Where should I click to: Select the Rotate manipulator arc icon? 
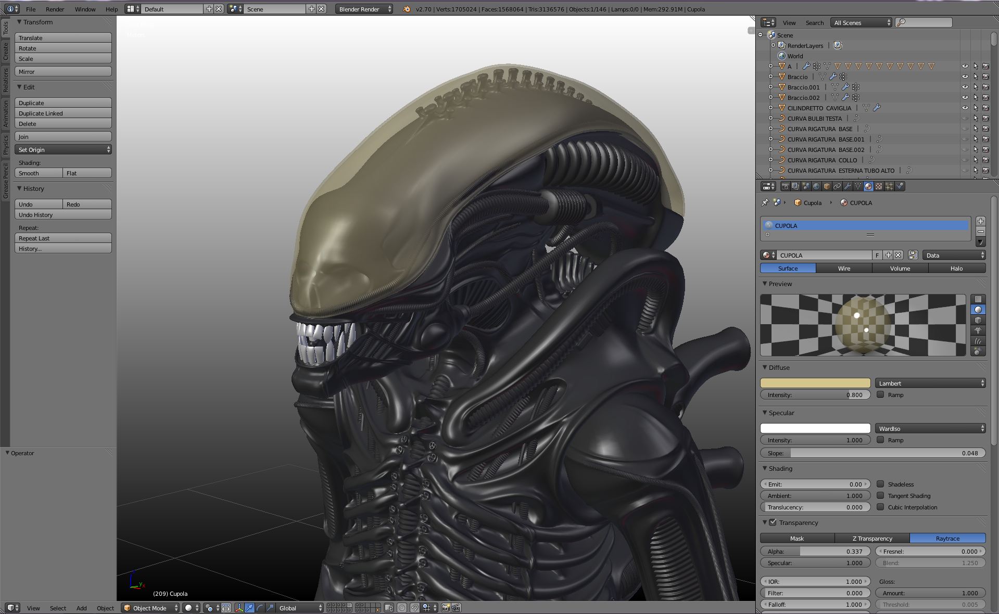click(260, 608)
